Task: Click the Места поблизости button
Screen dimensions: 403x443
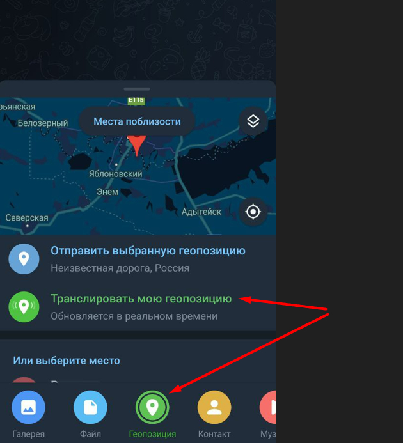Action: 137,121
